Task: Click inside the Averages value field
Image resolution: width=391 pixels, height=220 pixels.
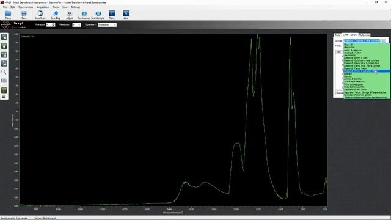Action: coord(49,24)
